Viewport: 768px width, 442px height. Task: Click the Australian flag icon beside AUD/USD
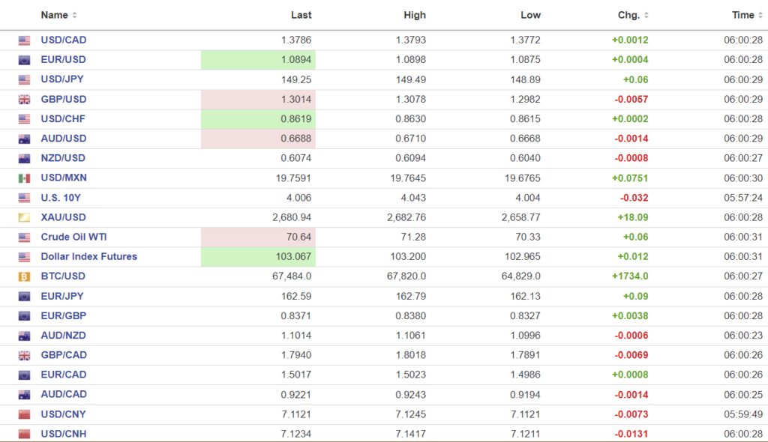[x=24, y=139]
